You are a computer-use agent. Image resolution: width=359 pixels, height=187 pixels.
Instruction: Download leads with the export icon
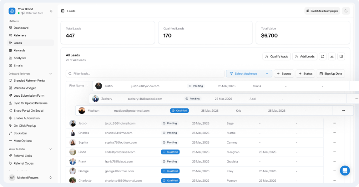[332, 56]
